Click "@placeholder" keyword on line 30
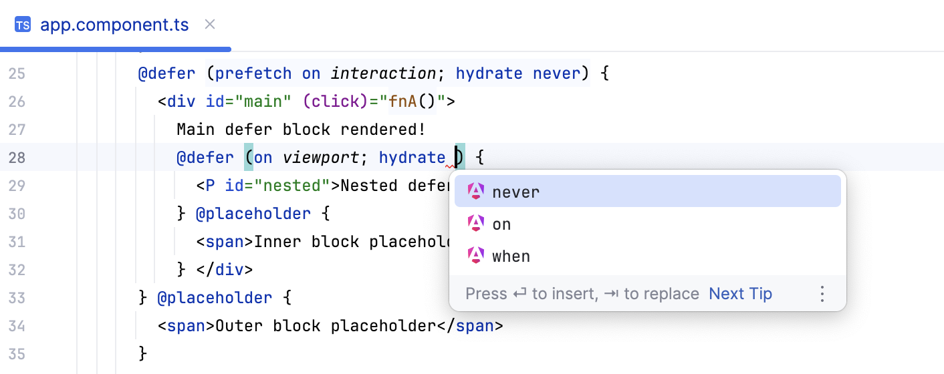Image resolution: width=944 pixels, height=374 pixels. click(253, 214)
